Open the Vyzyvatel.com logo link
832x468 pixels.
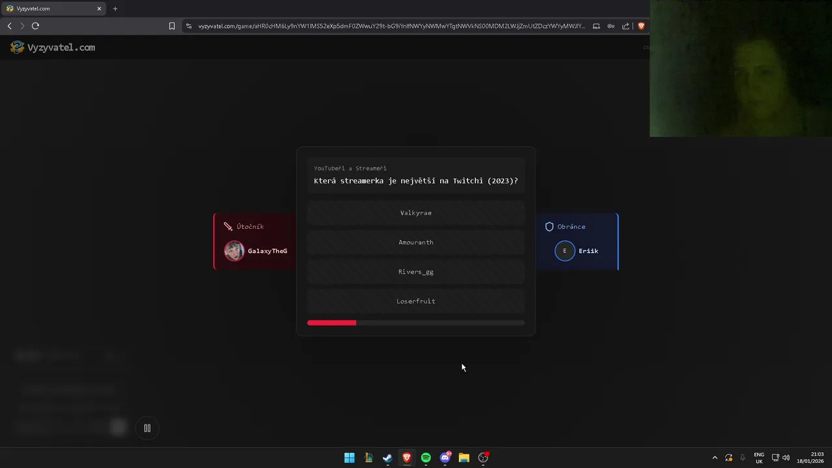pos(53,47)
